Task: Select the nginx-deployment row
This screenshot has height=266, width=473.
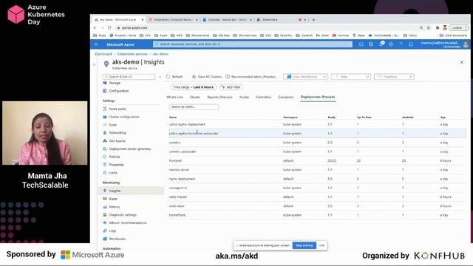Action: click(x=317, y=179)
